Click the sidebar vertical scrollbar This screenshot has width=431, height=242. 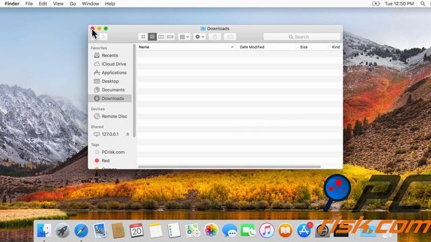pyautogui.click(x=134, y=91)
